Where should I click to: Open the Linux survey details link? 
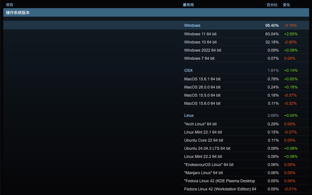pos(189,115)
